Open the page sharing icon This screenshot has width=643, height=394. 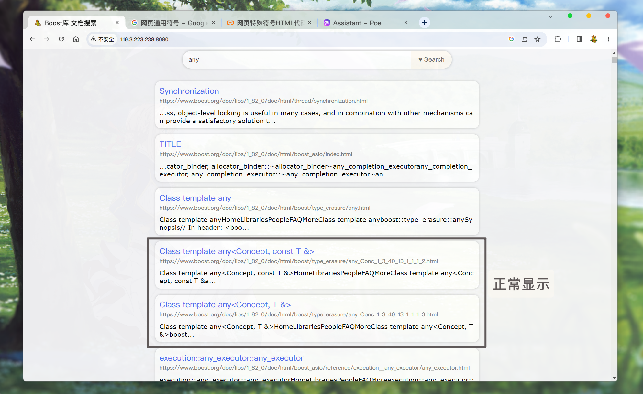[x=524, y=39]
